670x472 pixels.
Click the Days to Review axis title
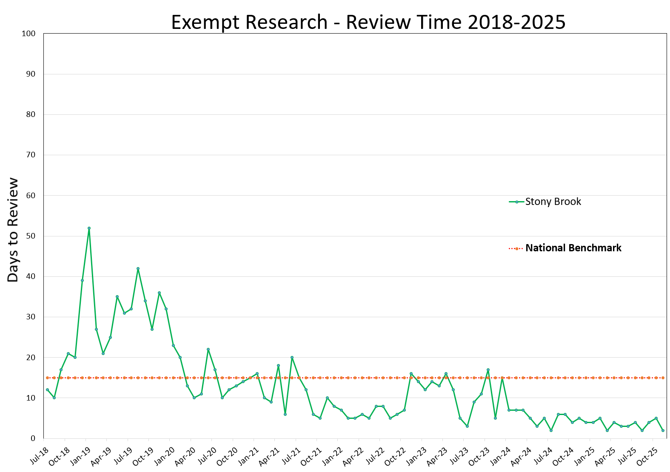tap(13, 230)
